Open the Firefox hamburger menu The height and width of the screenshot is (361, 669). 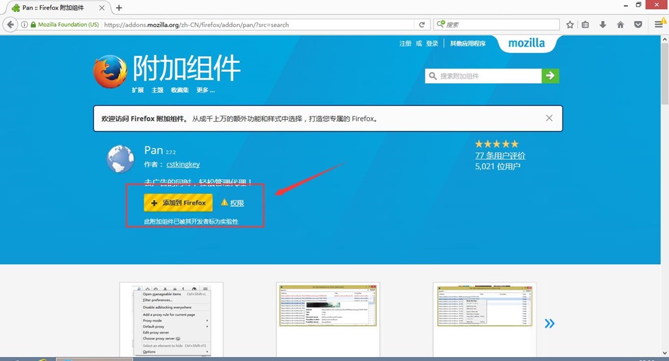[659, 25]
